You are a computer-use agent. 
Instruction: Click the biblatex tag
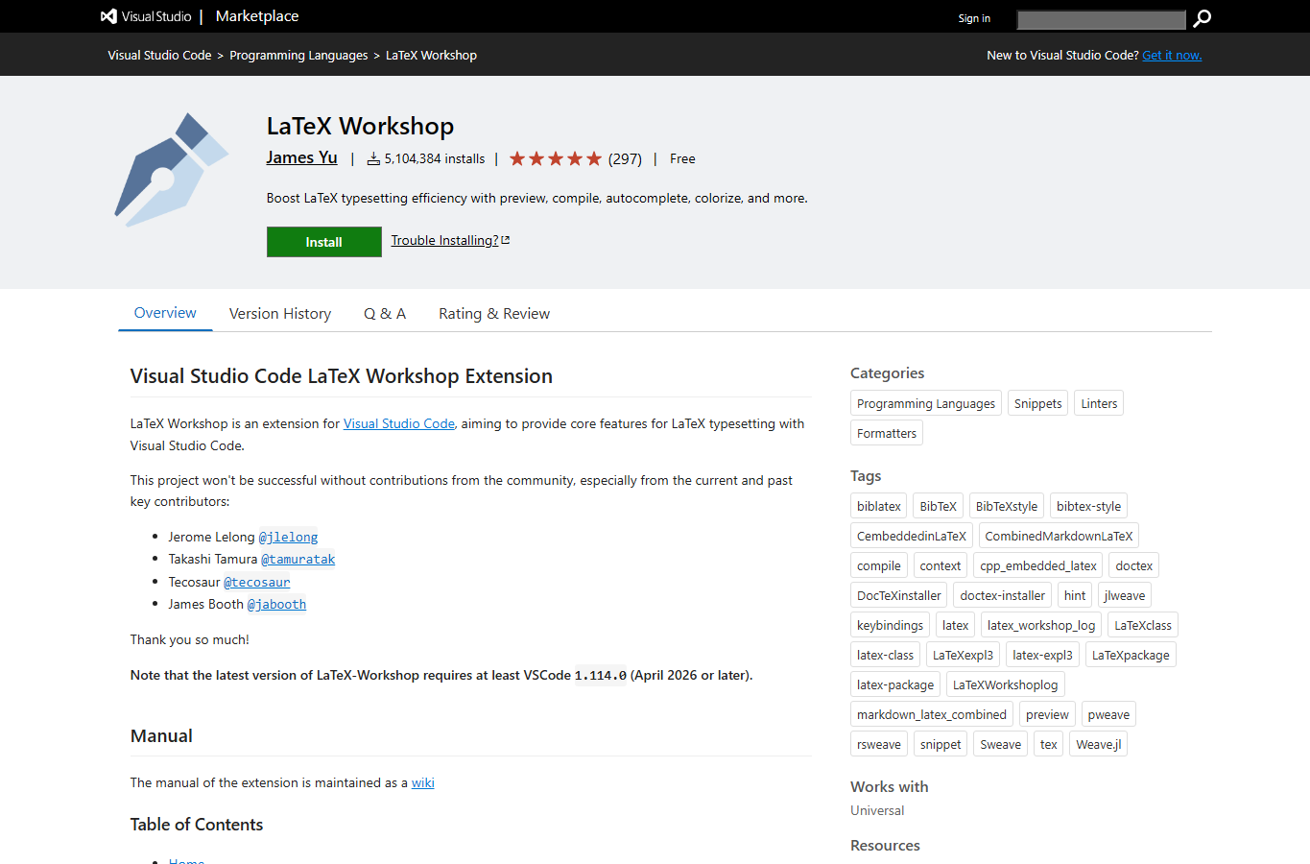[879, 506]
